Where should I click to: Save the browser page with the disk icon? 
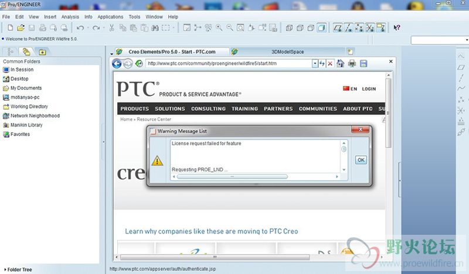tap(363, 63)
